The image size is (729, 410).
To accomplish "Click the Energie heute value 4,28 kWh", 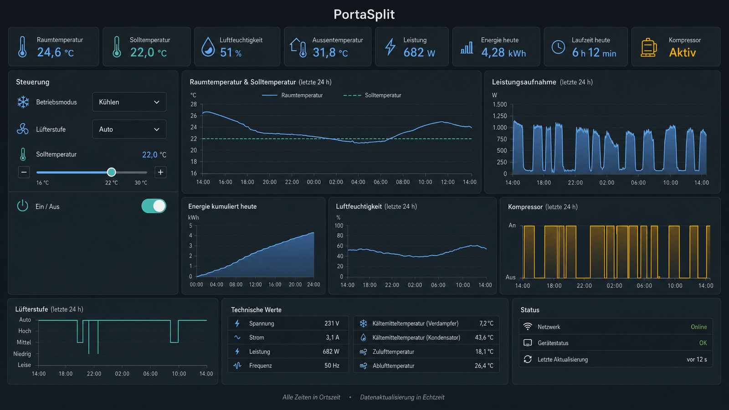I will coord(503,53).
